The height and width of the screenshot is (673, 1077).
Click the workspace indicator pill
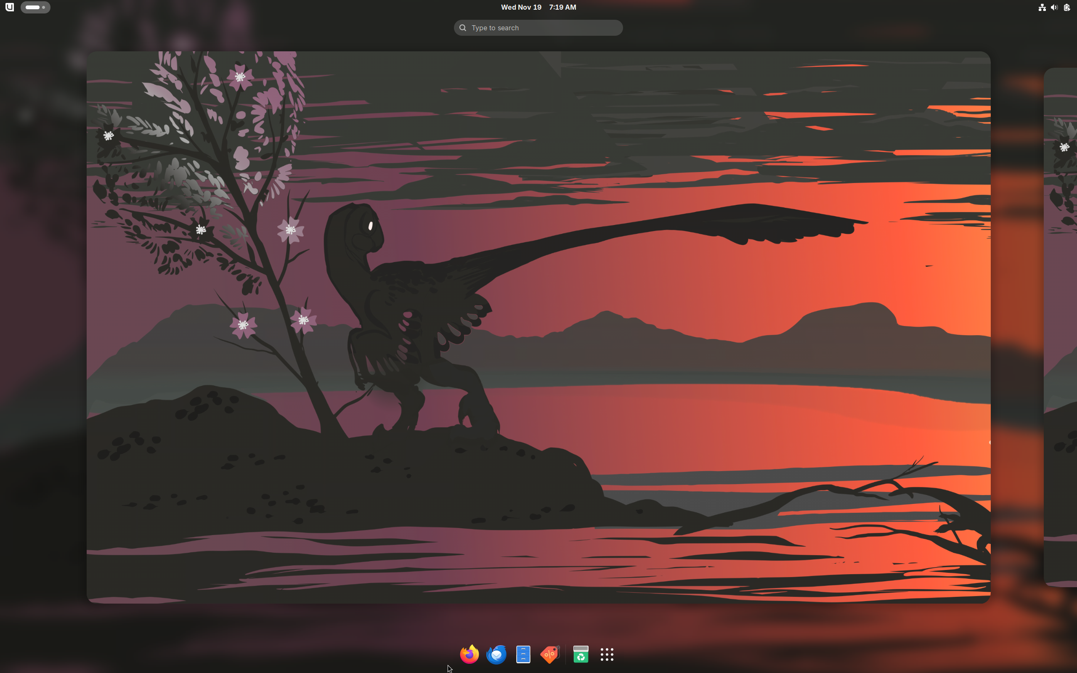click(x=35, y=7)
